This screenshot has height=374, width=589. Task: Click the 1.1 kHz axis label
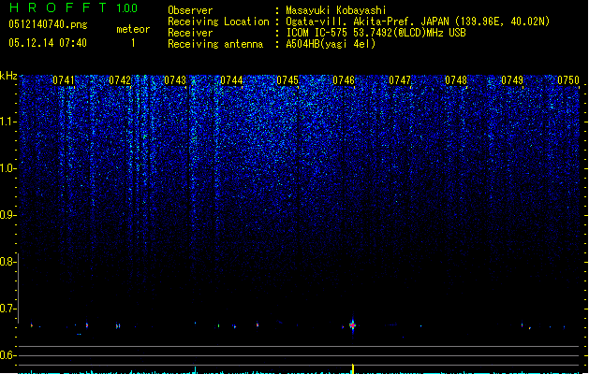7,122
